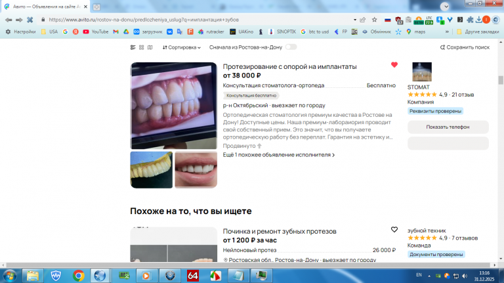Open 'зубной техник' seller profile
Viewport: 504px width, 283px height.
pyautogui.click(x=427, y=230)
